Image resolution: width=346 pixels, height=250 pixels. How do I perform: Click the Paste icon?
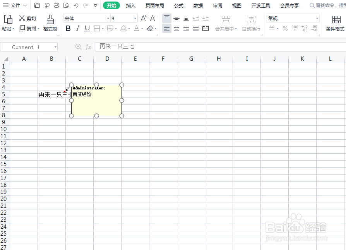point(8,19)
